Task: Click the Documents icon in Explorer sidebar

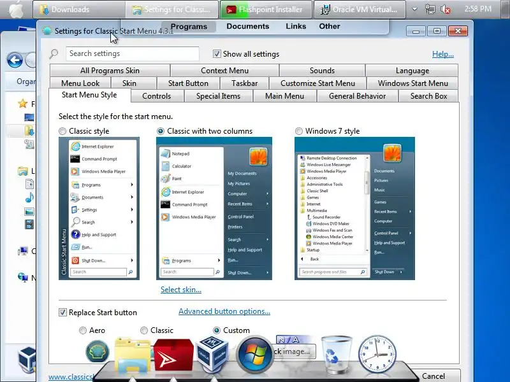Action: (x=29, y=184)
